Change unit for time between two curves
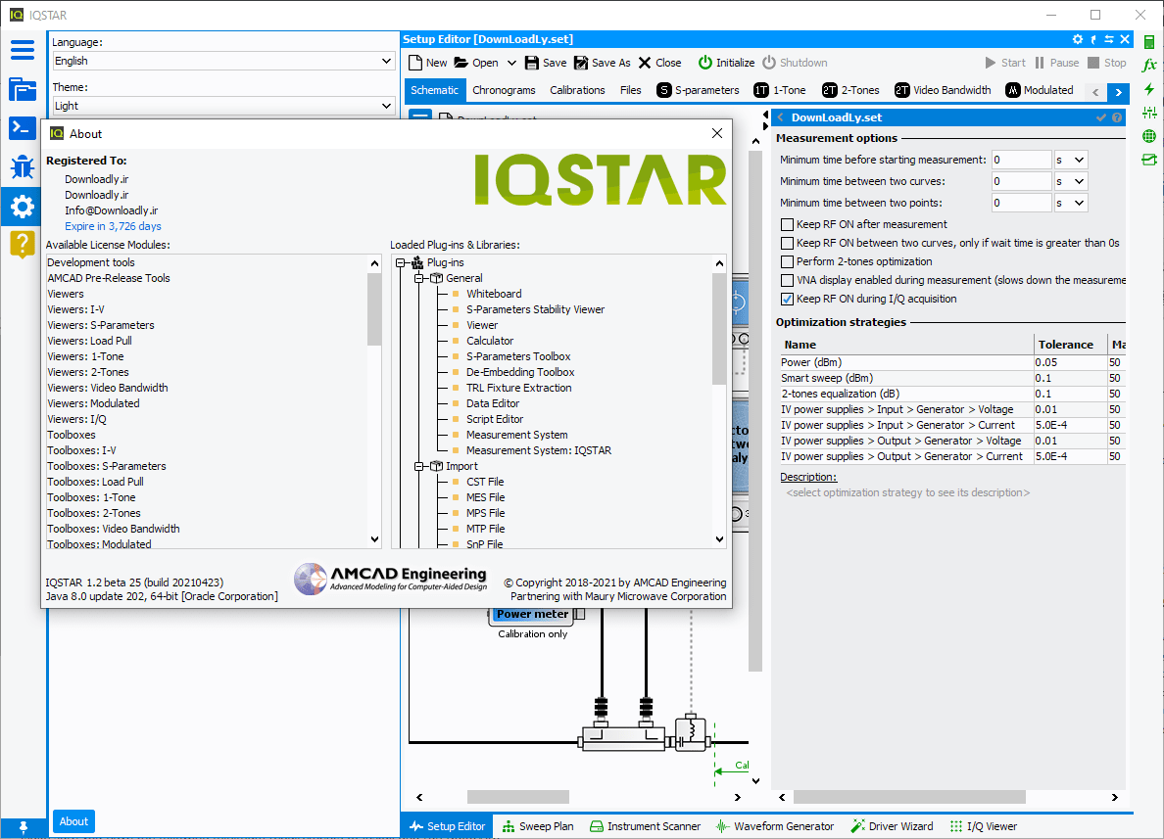Screen dimensions: 1164x839 point(1071,181)
